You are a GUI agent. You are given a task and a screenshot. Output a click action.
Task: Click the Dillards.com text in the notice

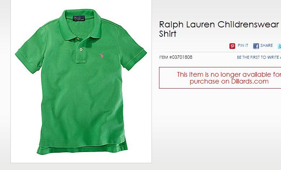[x=250, y=81]
